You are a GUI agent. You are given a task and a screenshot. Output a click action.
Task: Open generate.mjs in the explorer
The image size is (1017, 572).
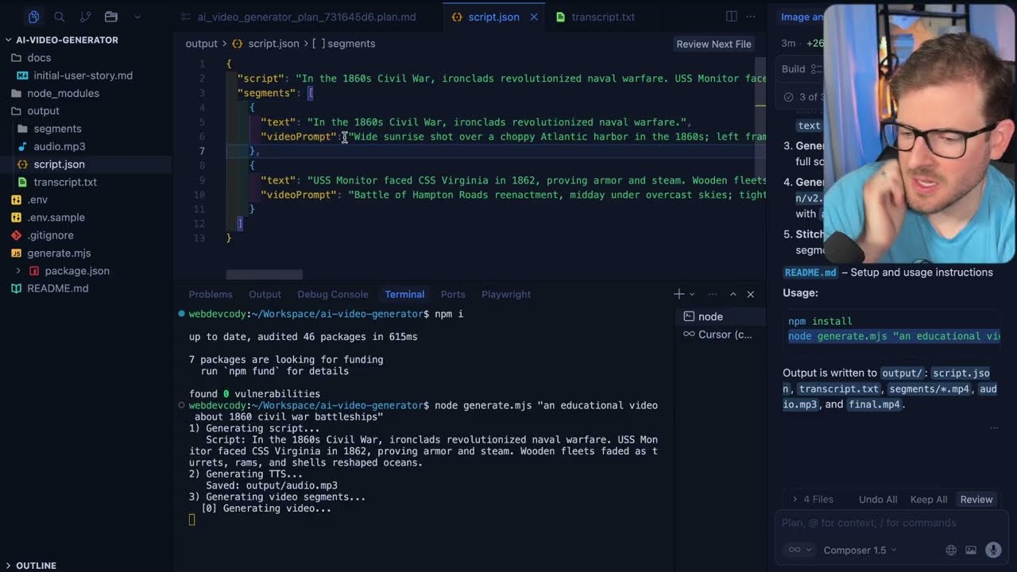tap(59, 253)
